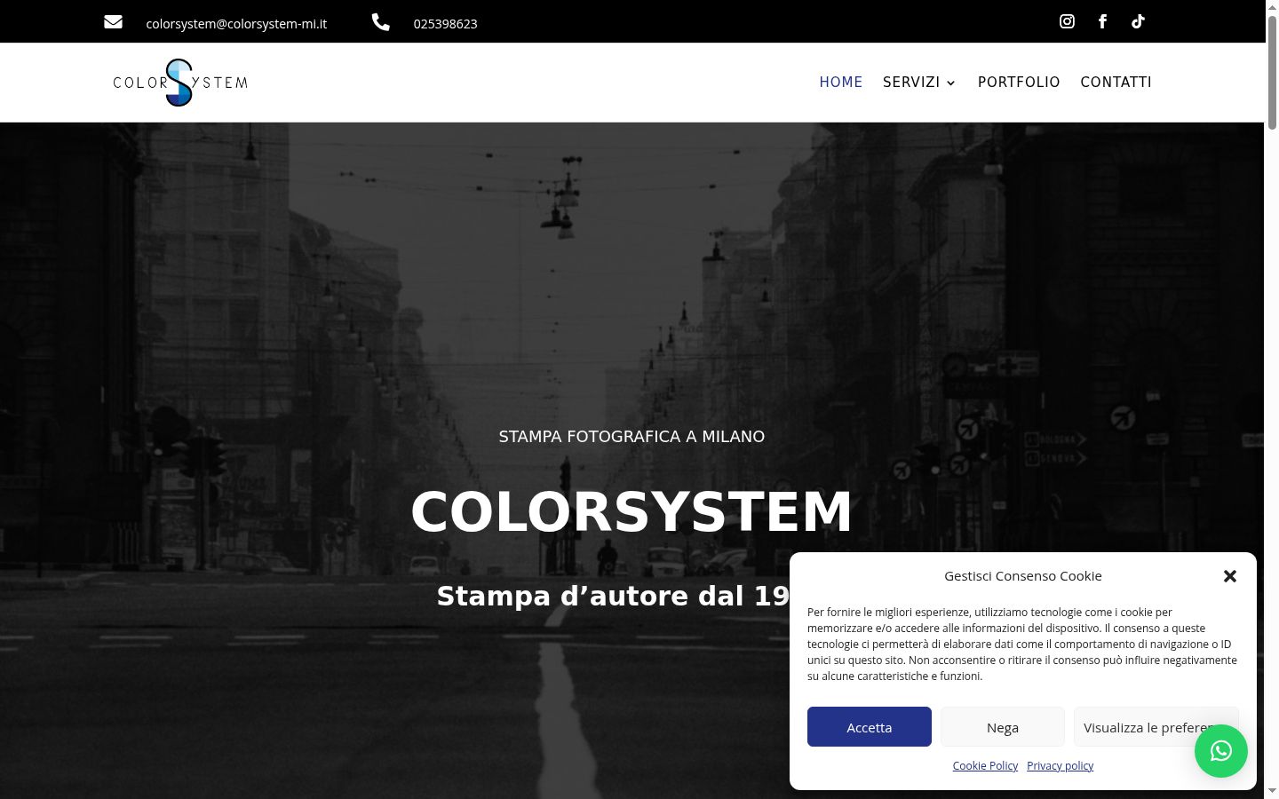Open the Contatti menu item
Screen dimensions: 1279x799
coord(1116,82)
